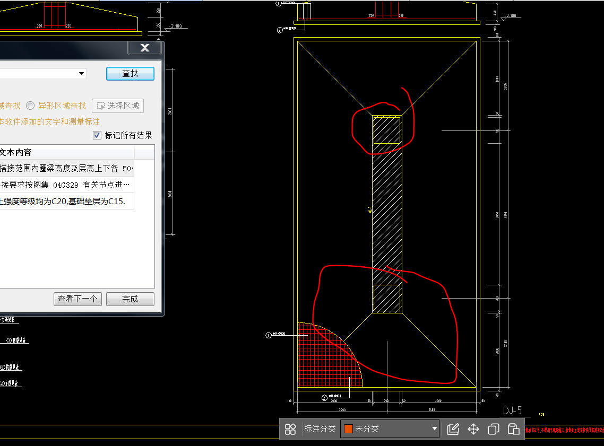Click the 选择区域 button
Image resolution: width=604 pixels, height=446 pixels.
[118, 106]
